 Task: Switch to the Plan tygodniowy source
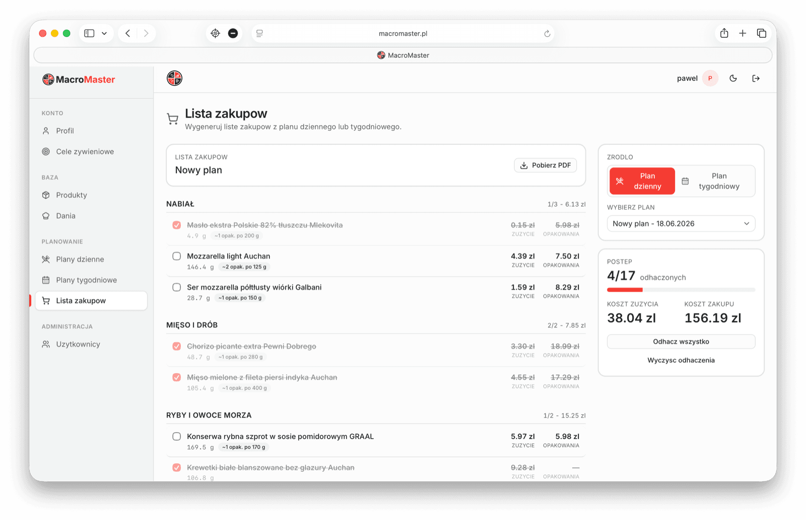(x=714, y=181)
